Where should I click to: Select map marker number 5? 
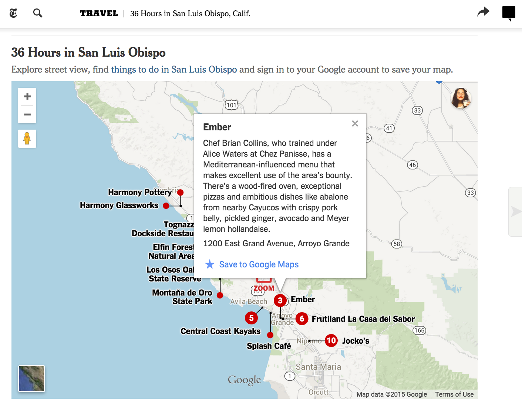click(251, 318)
